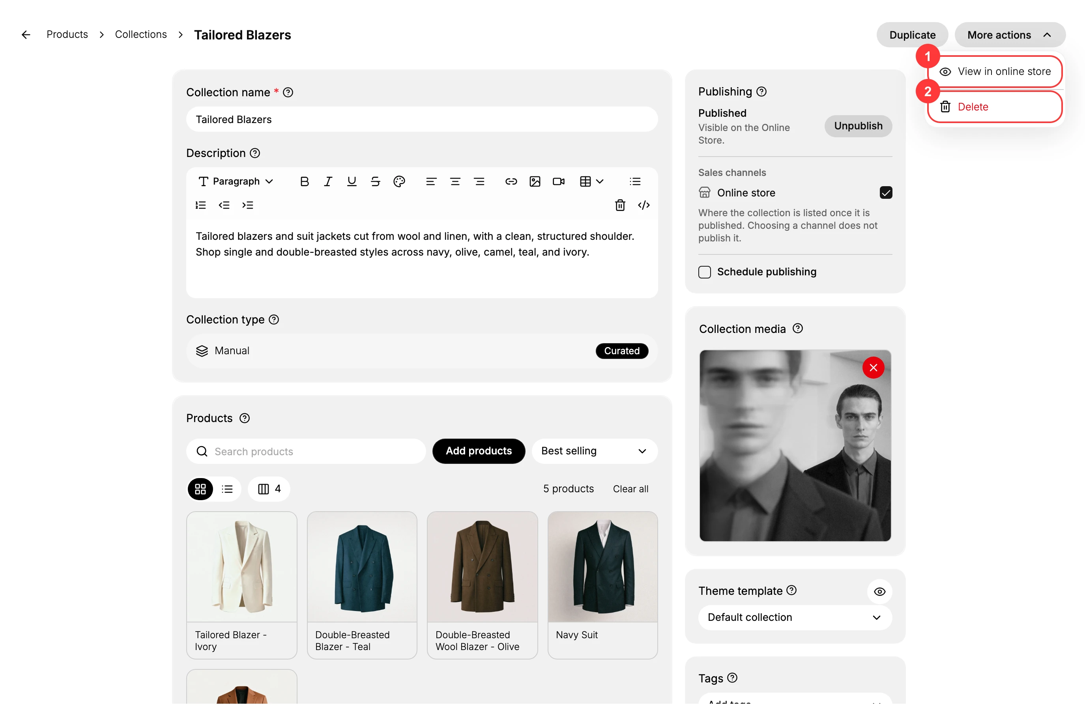The image size is (1085, 710).
Task: Open Double-Breasted Blazer - Teal product card
Action: [x=362, y=585]
